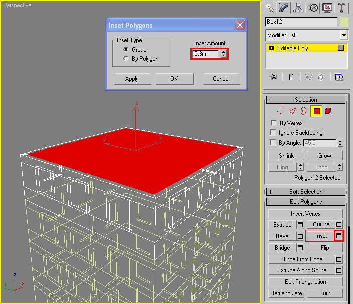Click the Outline button
Image resolution: width=353 pixels, height=304 pixels.
coord(321,224)
